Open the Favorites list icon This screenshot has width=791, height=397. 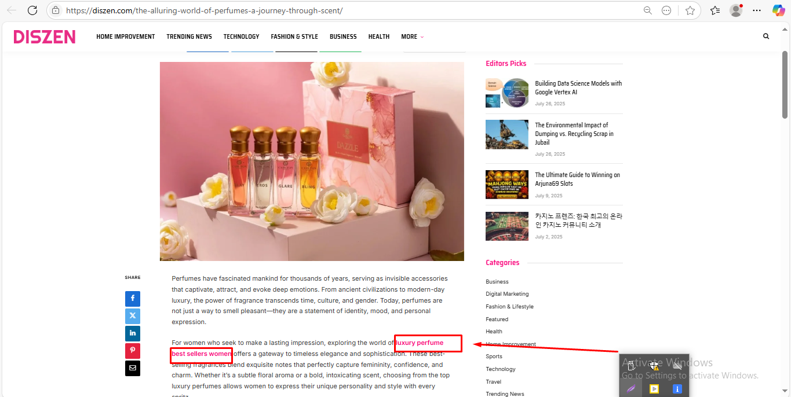[715, 10]
